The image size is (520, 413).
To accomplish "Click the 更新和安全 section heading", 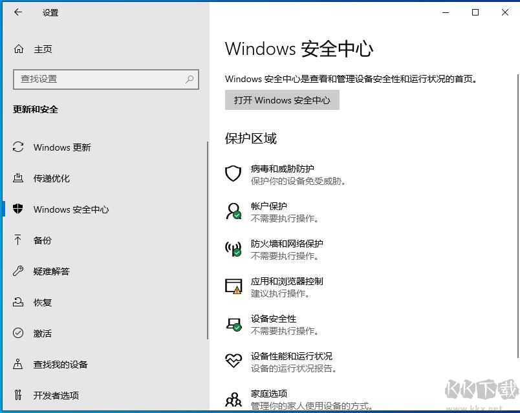I will click(36, 109).
